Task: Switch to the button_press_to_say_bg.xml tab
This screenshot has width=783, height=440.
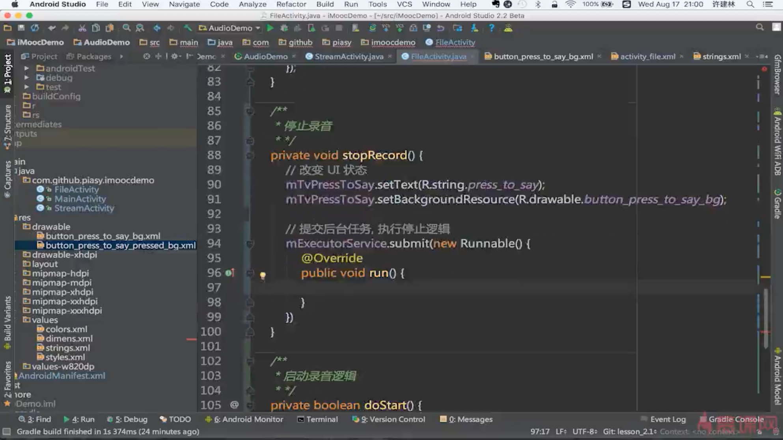Action: [x=543, y=56]
